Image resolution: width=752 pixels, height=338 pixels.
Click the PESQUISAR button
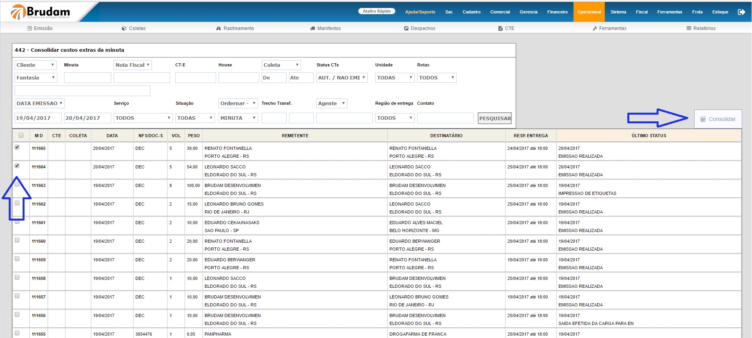[495, 118]
